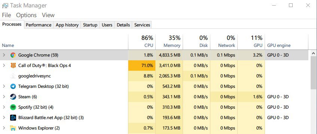Click the 71.0% CPU value cell

[x=142, y=66]
